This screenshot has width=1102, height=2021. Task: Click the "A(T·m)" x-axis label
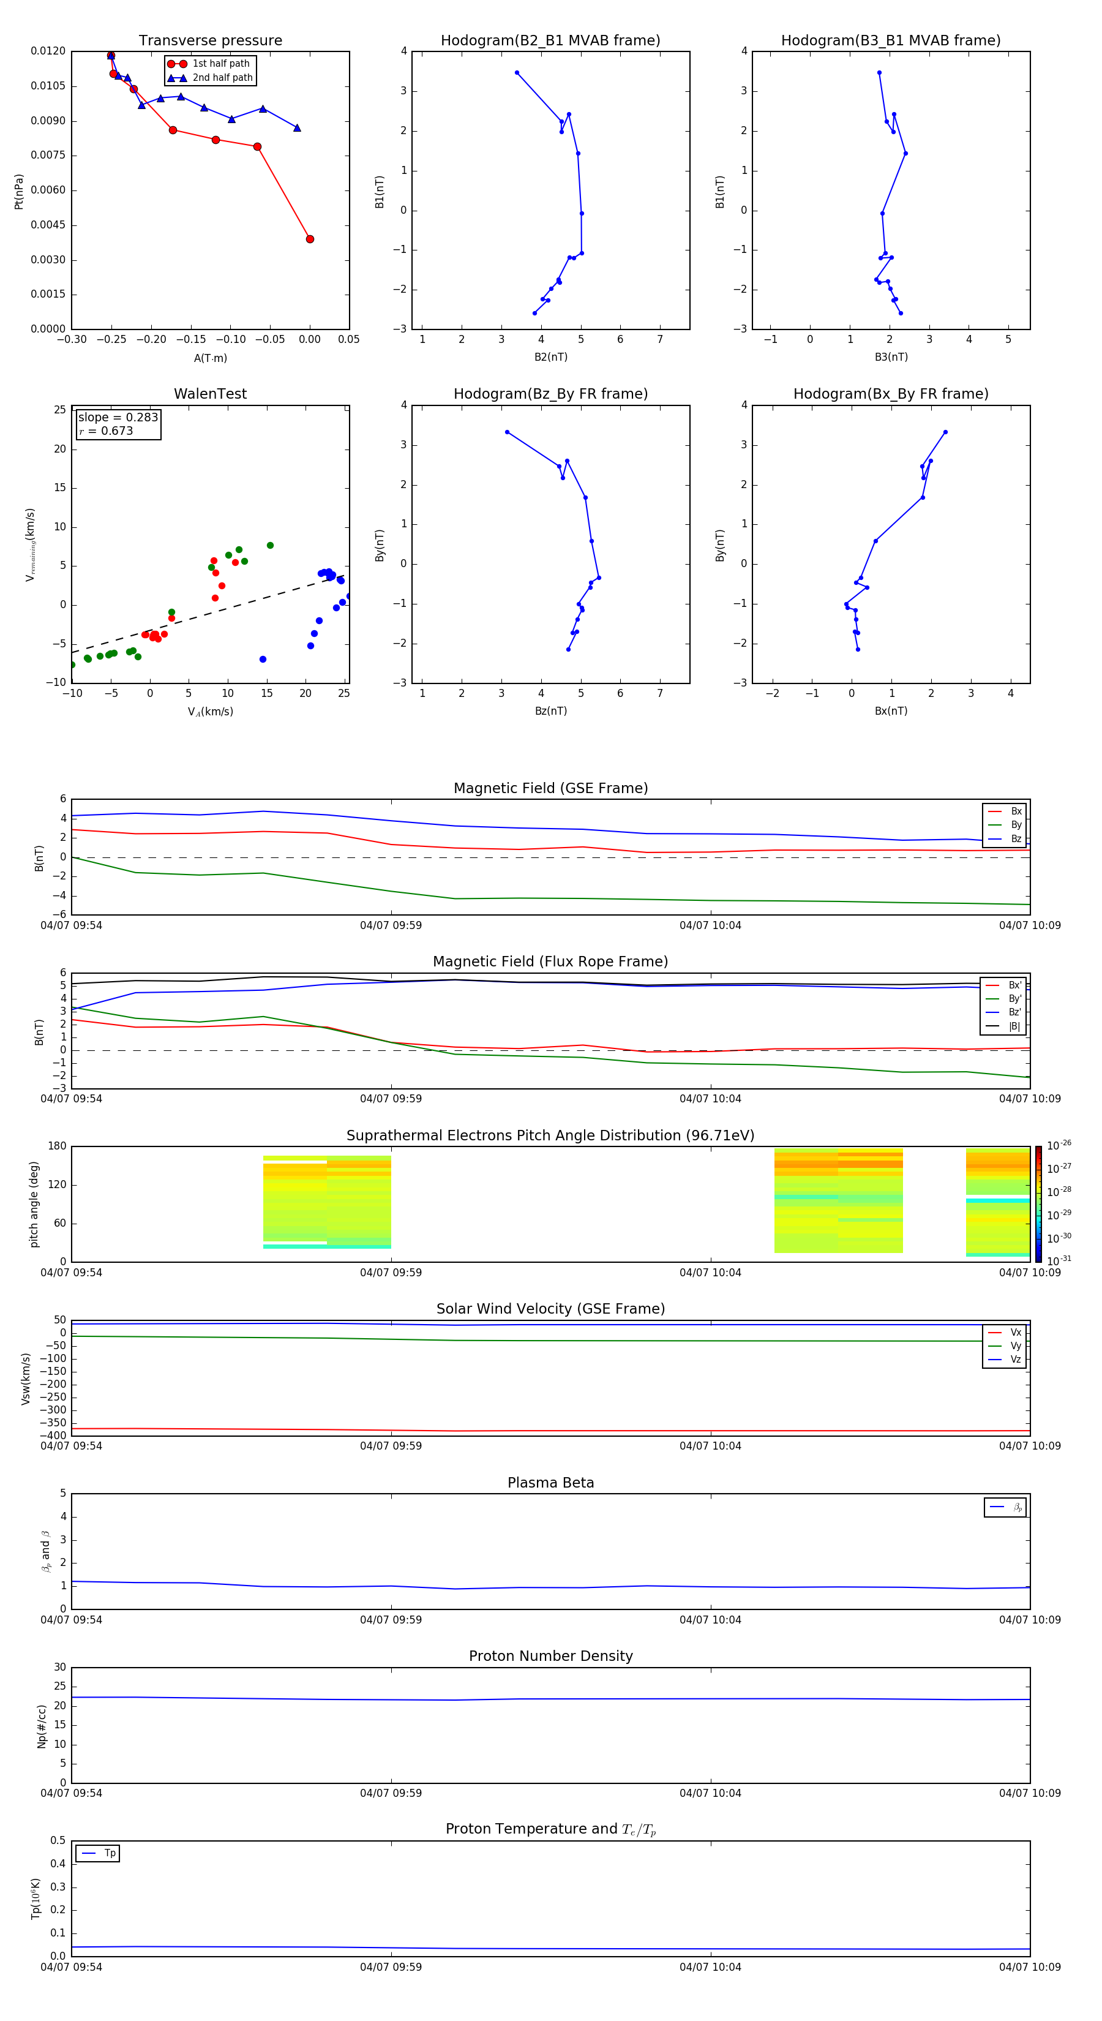(x=210, y=358)
